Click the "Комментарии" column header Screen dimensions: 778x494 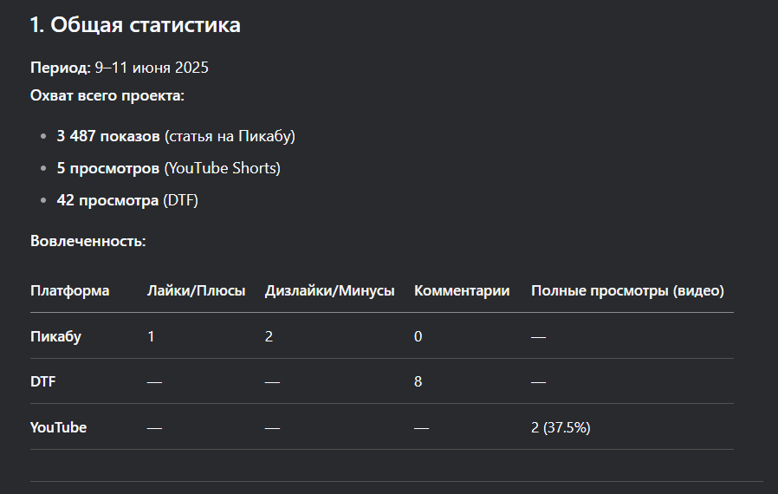462,290
